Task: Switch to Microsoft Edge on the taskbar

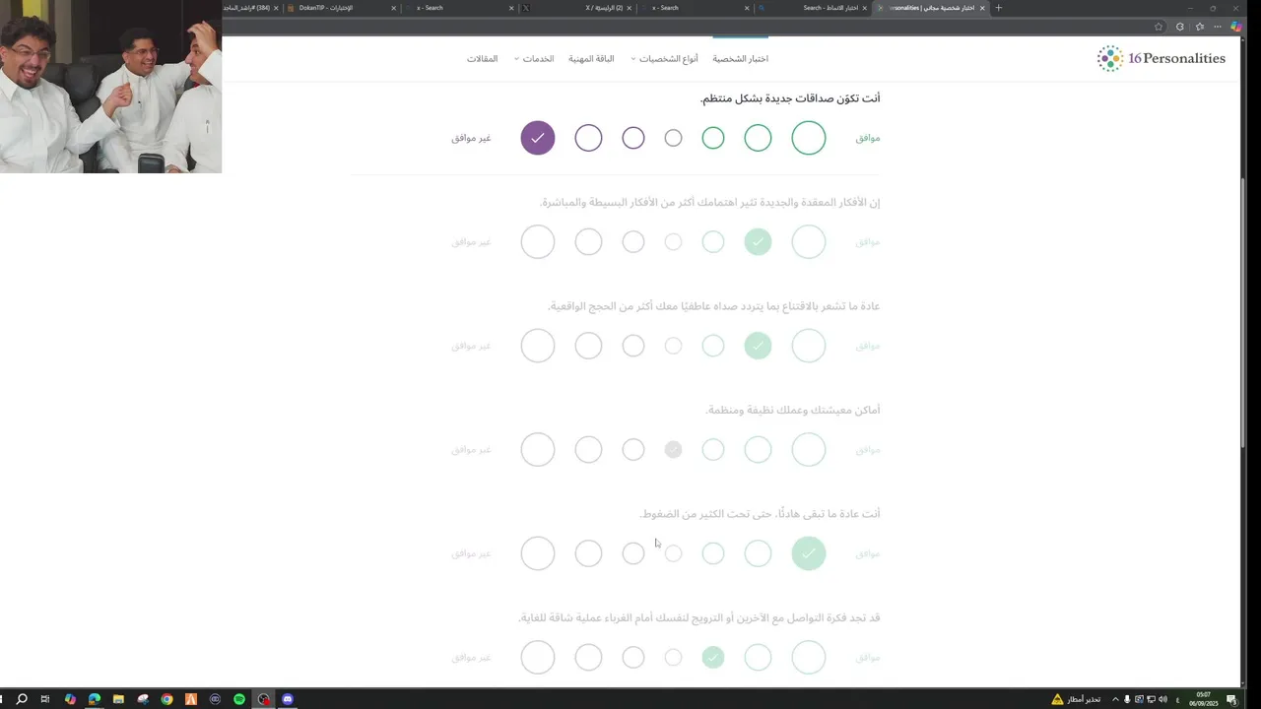Action: coord(95,699)
